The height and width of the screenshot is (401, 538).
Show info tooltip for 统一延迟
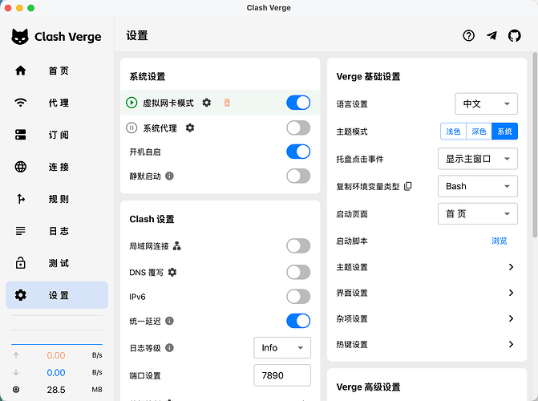tap(169, 321)
